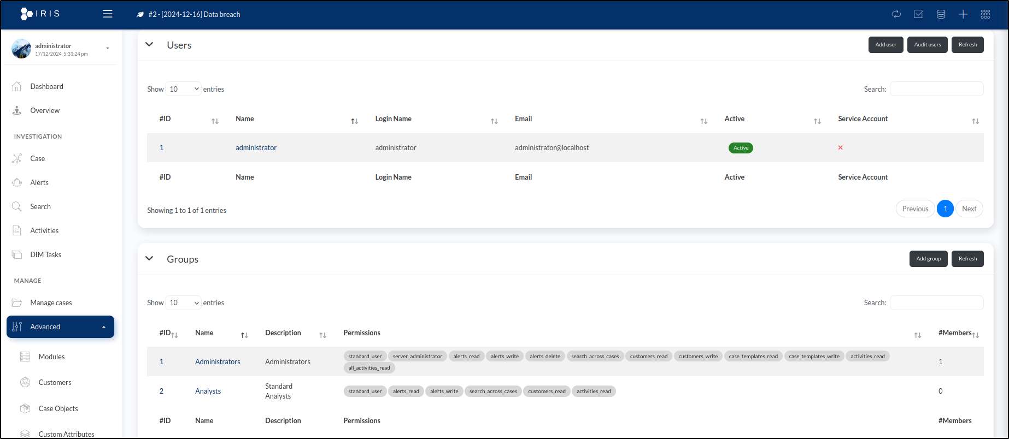
Task: Click the IRIS logo
Action: coord(40,14)
